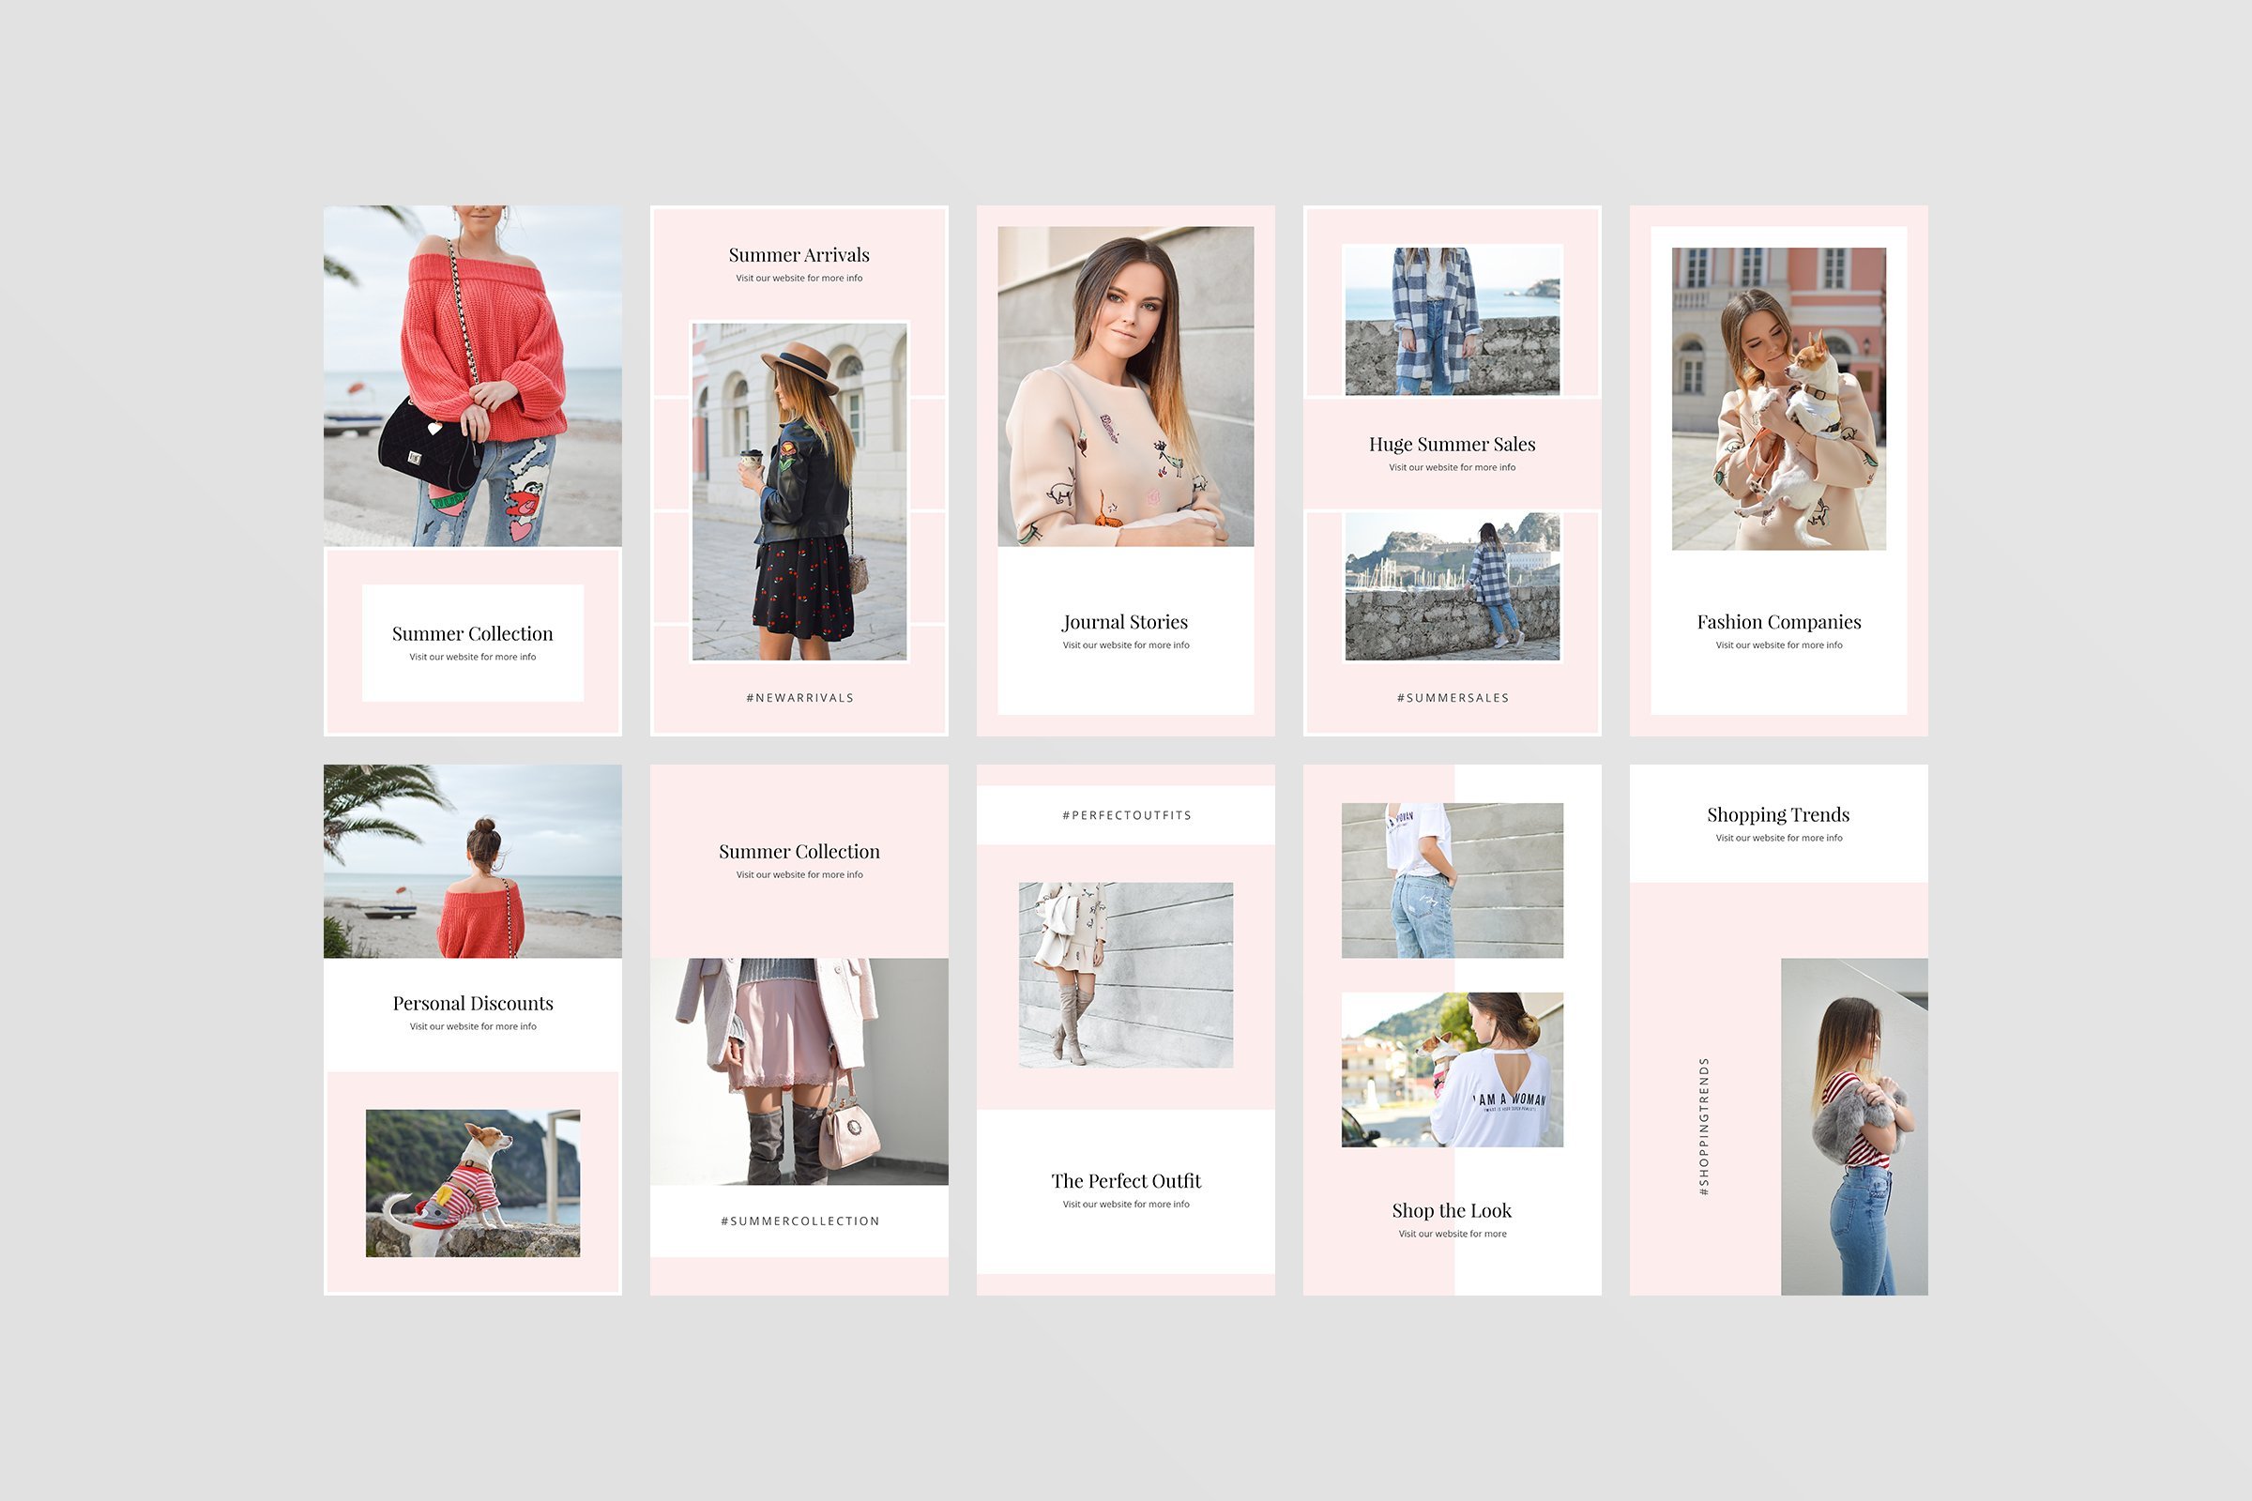Click the '#SUMMERCOLLECTION' hashtag
Viewport: 2252px width, 1501px height.
point(799,1221)
